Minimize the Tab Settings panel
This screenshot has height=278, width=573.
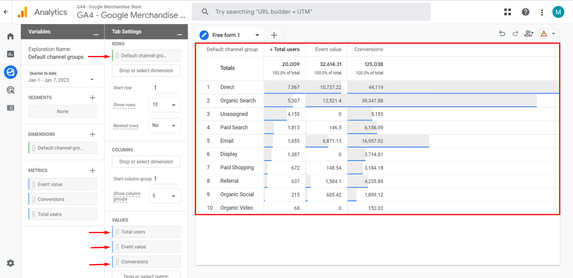click(x=179, y=34)
